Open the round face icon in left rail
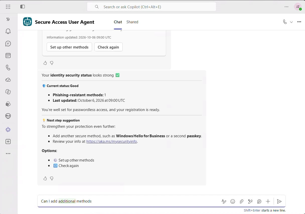The height and width of the screenshot is (214, 305). click(8, 116)
